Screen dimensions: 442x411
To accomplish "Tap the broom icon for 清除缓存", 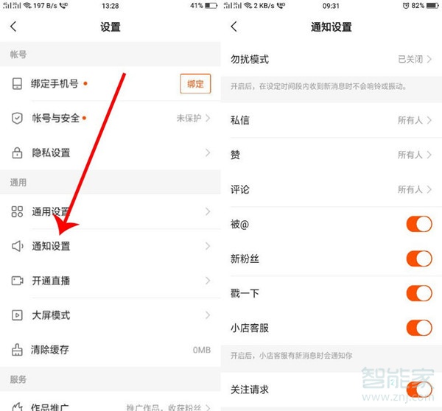I will point(17,350).
